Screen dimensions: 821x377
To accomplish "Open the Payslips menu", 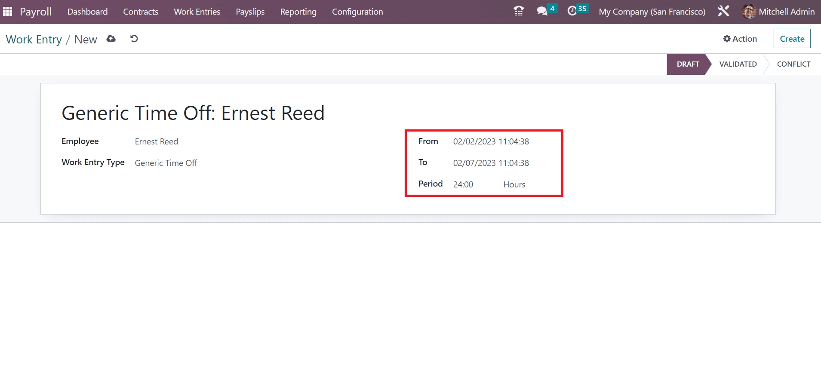I will tap(250, 12).
